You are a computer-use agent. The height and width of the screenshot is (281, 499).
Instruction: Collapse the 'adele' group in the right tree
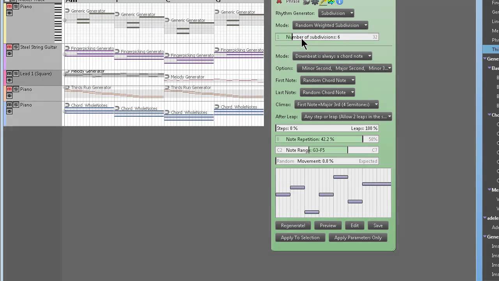(485, 218)
